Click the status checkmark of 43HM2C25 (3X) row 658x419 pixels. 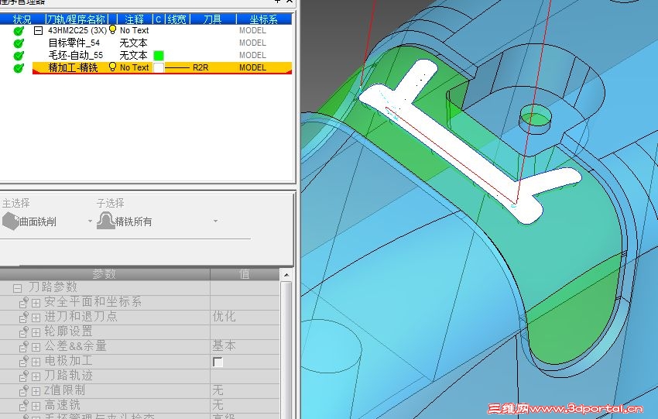[x=19, y=31]
